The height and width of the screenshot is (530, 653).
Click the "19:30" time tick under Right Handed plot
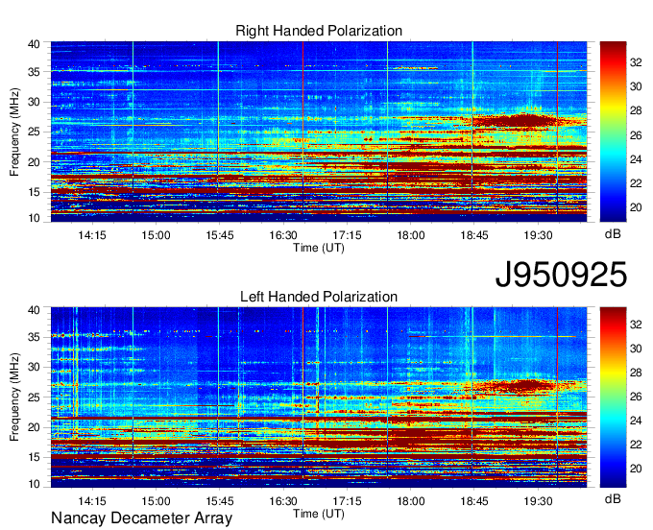pos(538,235)
